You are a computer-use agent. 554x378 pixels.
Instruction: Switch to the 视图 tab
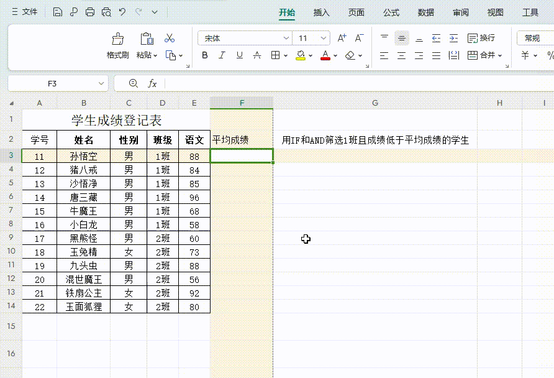[496, 12]
